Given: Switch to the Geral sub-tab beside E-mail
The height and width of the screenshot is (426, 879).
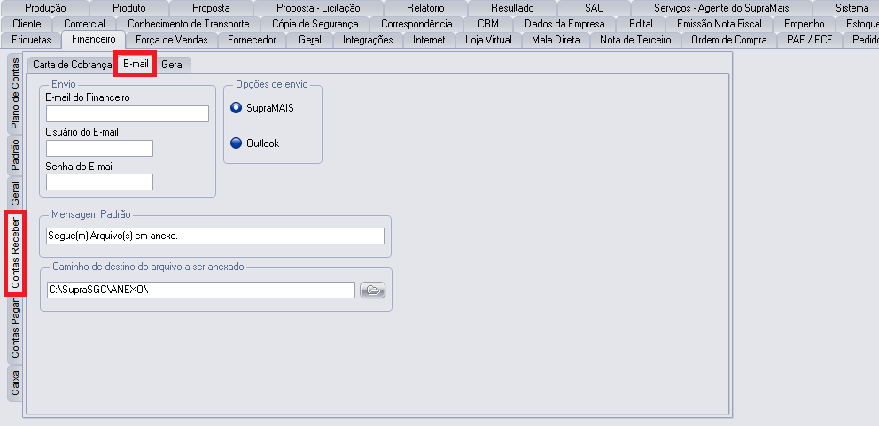Looking at the screenshot, I should (x=173, y=65).
